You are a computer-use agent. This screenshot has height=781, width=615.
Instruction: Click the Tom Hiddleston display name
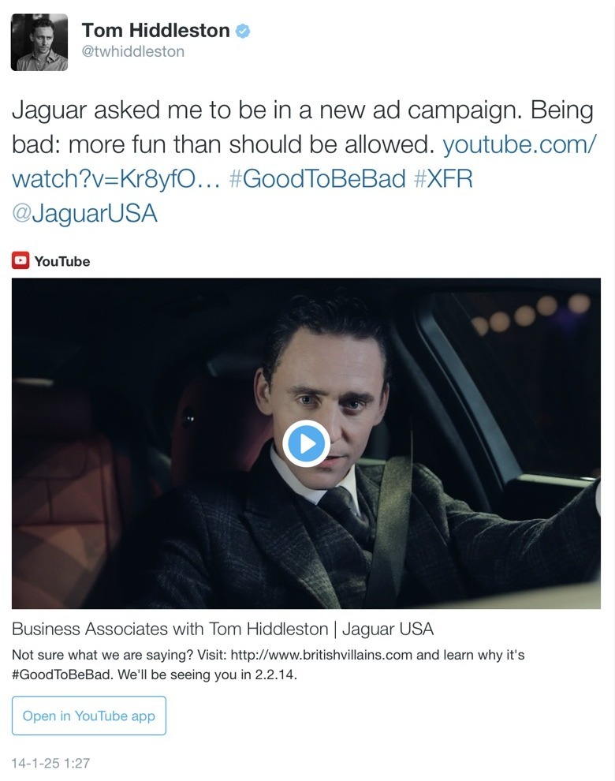click(155, 31)
